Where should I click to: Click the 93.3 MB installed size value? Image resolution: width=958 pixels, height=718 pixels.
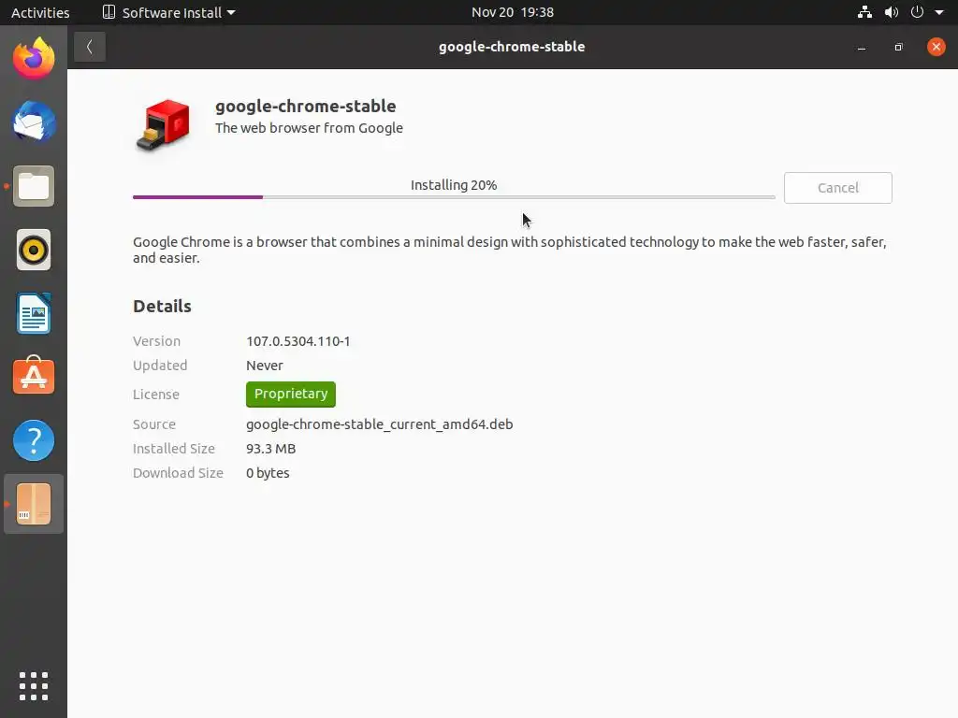(x=270, y=449)
